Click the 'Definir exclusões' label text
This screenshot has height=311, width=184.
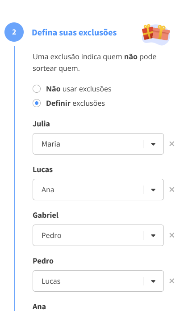(75, 103)
